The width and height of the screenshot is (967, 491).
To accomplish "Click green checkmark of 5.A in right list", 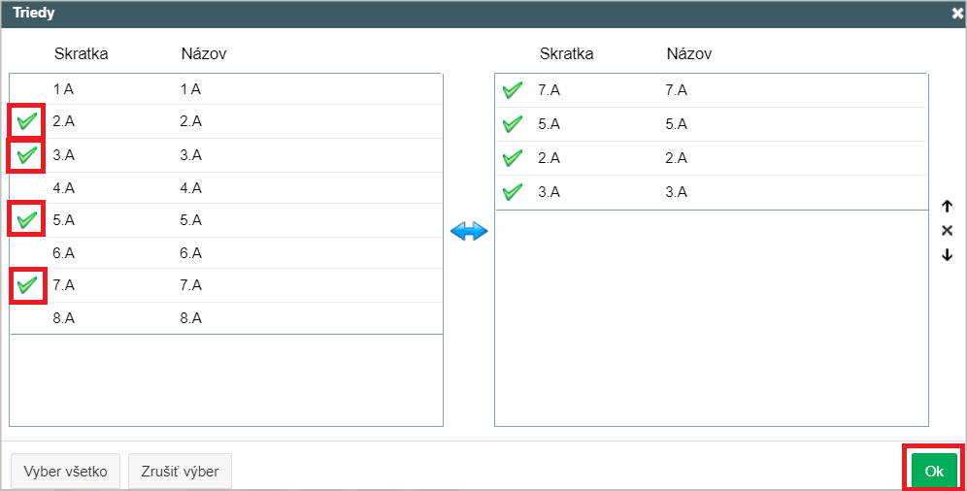I will coord(513,124).
